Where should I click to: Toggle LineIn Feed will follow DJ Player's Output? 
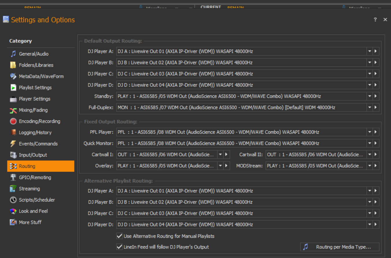point(119,247)
